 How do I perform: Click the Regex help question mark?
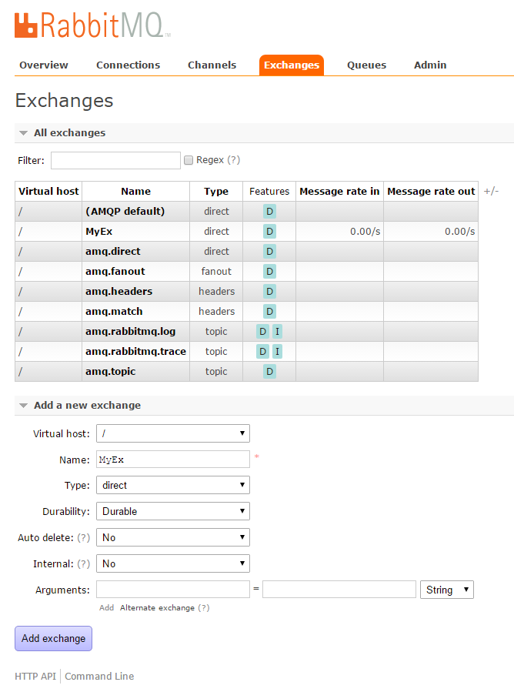(234, 160)
